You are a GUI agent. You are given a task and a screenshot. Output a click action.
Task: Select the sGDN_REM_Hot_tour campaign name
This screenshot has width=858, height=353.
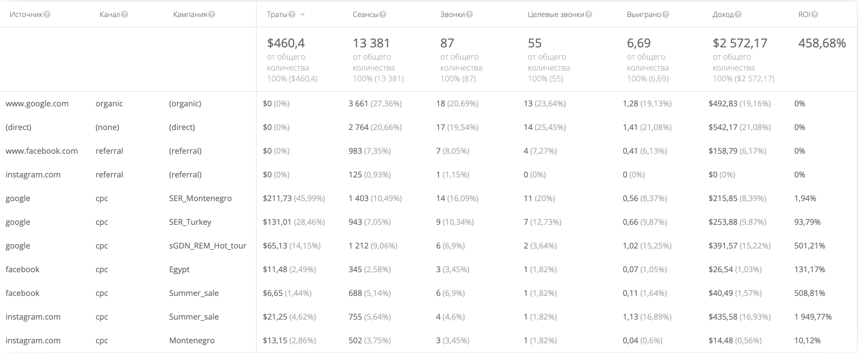207,246
